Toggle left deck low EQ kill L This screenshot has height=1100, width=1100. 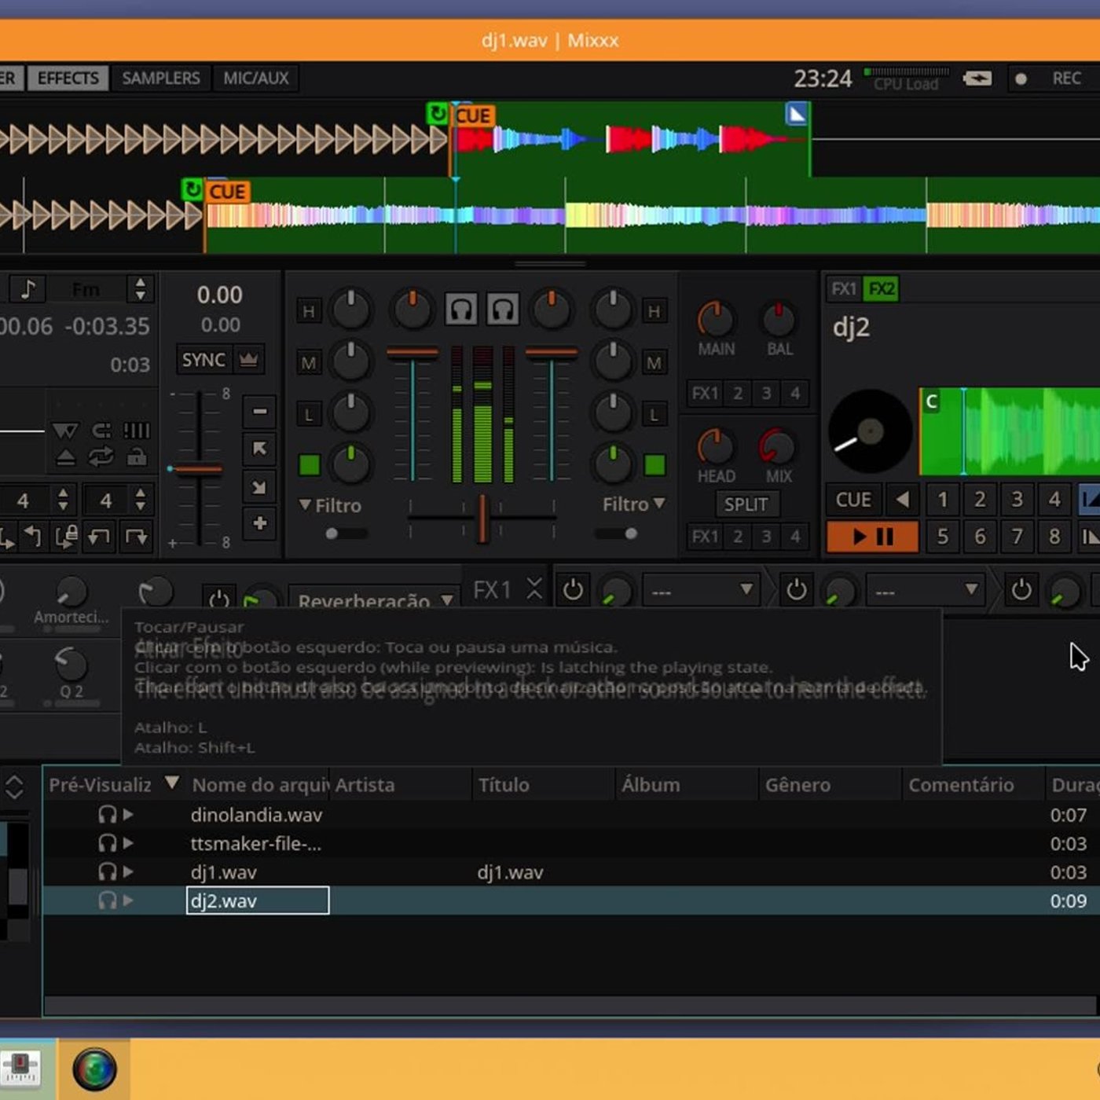pyautogui.click(x=309, y=415)
